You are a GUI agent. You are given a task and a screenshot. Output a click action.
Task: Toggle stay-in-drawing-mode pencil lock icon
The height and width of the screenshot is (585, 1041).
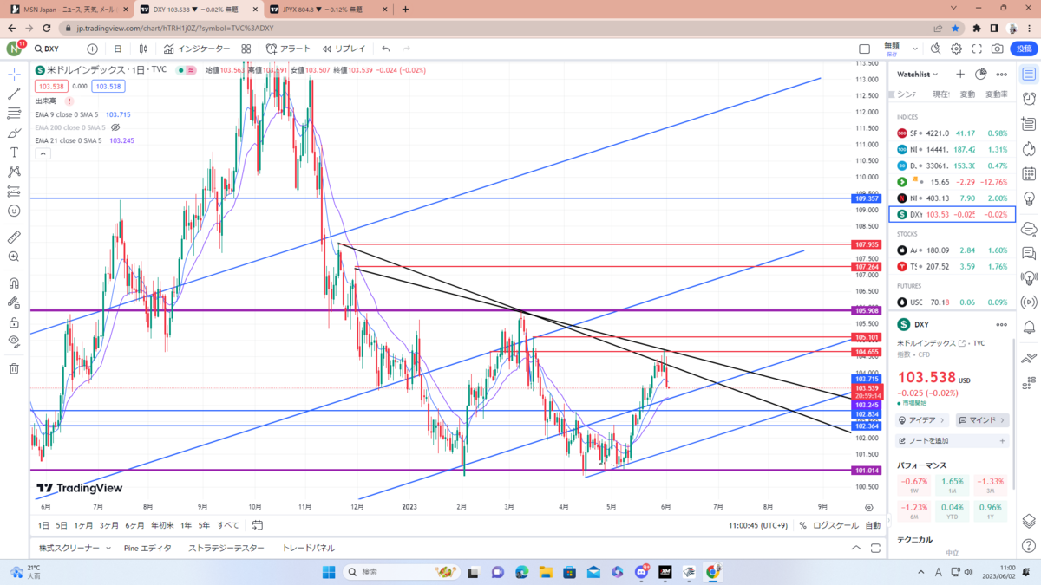point(14,302)
